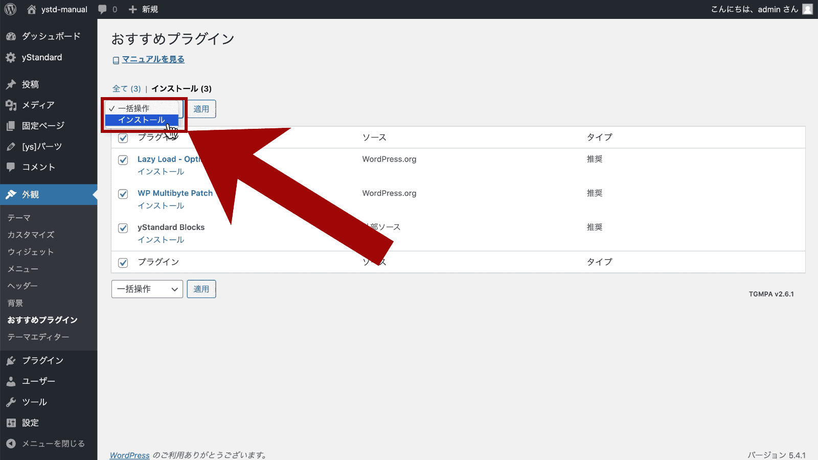
Task: Click the ツール wrench icon
Action: point(11,402)
